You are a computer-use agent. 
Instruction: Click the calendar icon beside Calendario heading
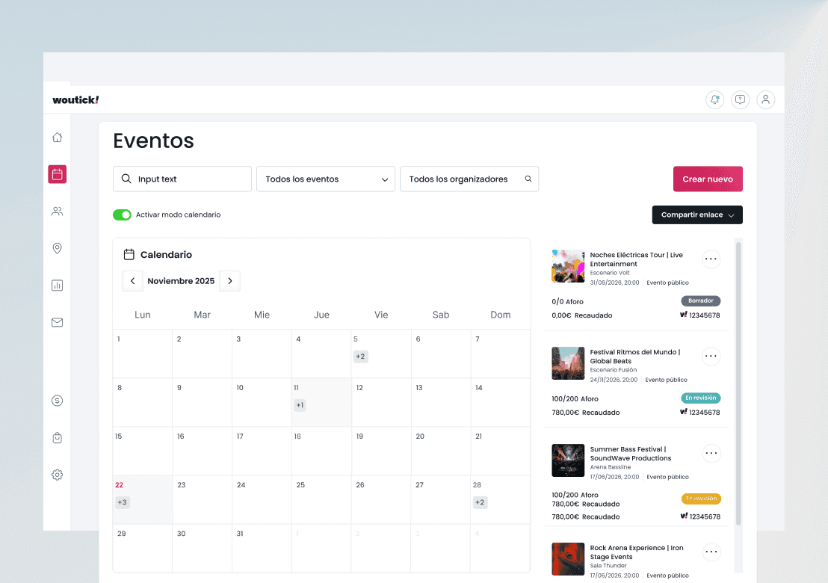129,255
